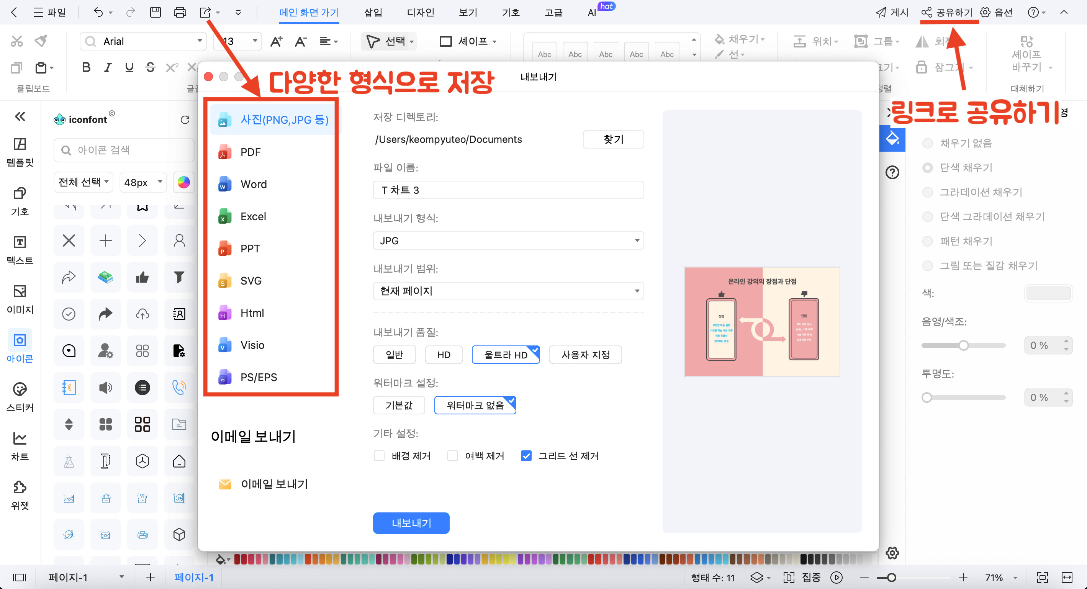Viewport: 1087px width, 589px height.
Task: Switch to the 디자인 ribbon tab
Action: pos(420,12)
